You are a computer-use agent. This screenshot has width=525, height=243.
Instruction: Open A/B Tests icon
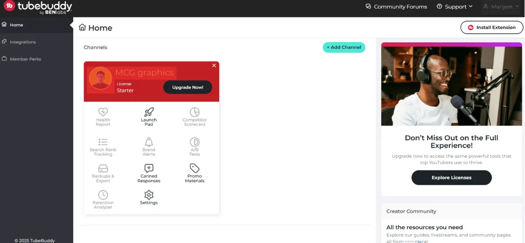pos(195,142)
